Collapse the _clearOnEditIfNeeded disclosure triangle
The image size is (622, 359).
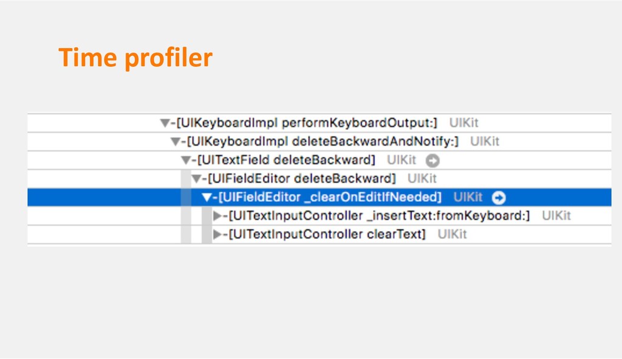coord(207,197)
